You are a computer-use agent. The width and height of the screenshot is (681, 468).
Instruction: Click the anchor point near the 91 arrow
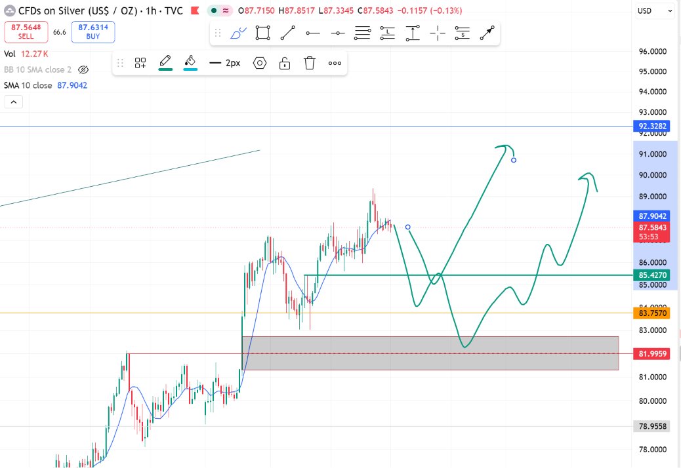[x=514, y=161]
